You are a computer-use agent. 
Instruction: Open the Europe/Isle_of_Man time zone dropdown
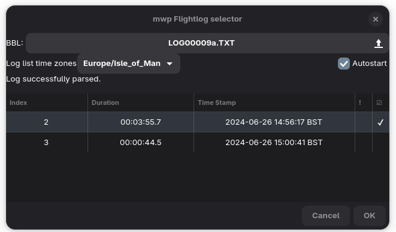point(129,64)
